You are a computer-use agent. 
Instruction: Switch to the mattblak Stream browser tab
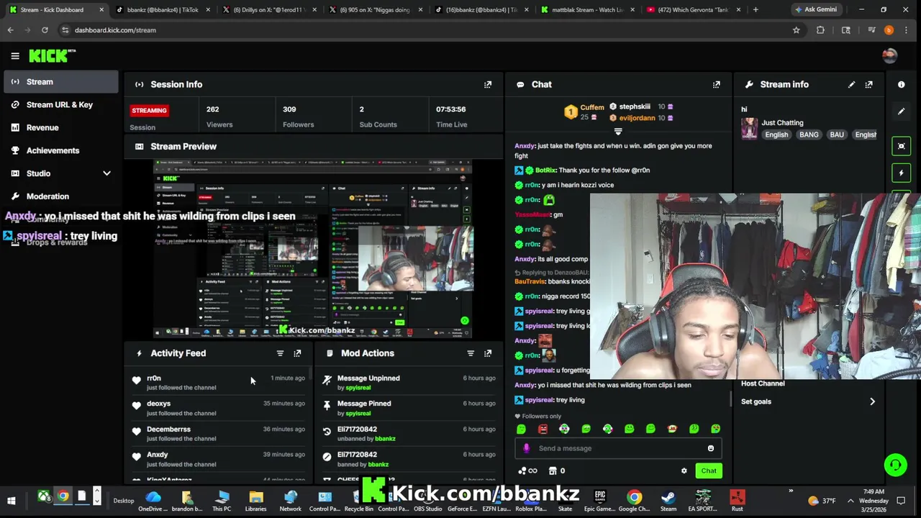589,10
